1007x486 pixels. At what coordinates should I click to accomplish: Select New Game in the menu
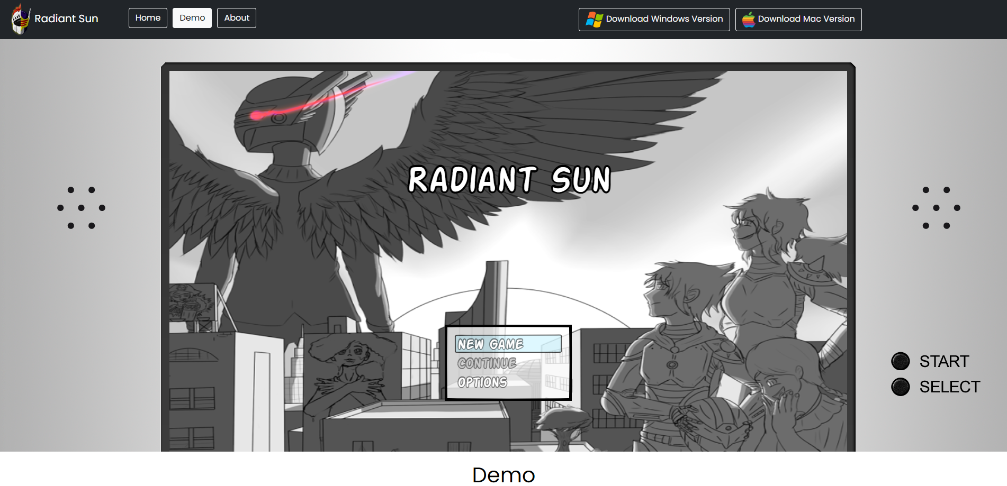pyautogui.click(x=508, y=344)
